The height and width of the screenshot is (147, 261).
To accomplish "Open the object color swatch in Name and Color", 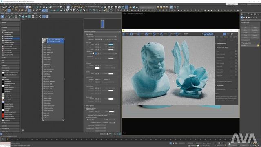I will pyautogui.click(x=258, y=45).
